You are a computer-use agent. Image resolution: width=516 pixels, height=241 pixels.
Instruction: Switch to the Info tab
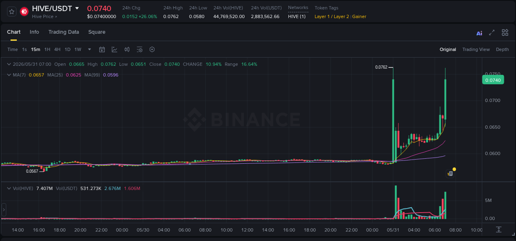click(34, 32)
